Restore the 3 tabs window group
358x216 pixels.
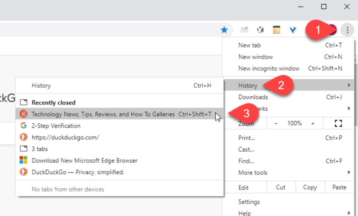[x=39, y=149]
